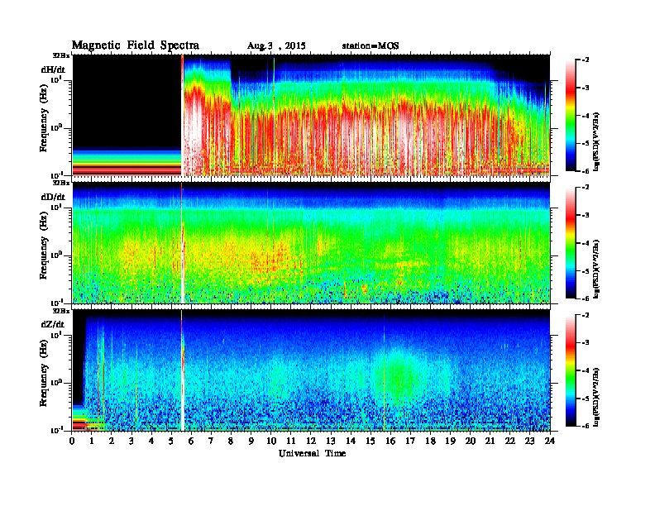Image resolution: width=655 pixels, height=506 pixels.
Task: Click the dH/dt panel label
Action: coord(53,69)
